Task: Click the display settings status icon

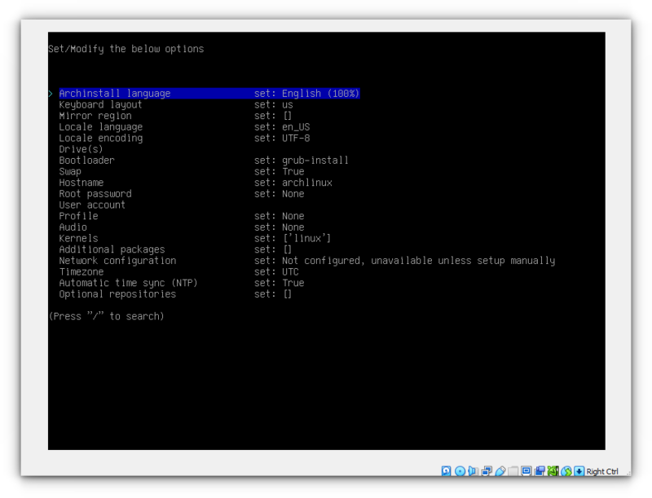Action: [x=526, y=471]
